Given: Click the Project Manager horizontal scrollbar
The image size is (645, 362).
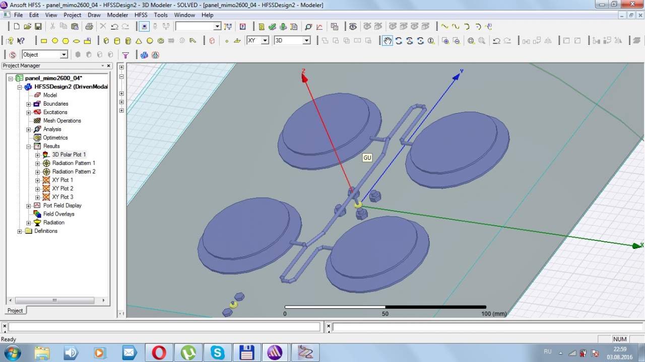Looking at the screenshot, I should pos(54,300).
